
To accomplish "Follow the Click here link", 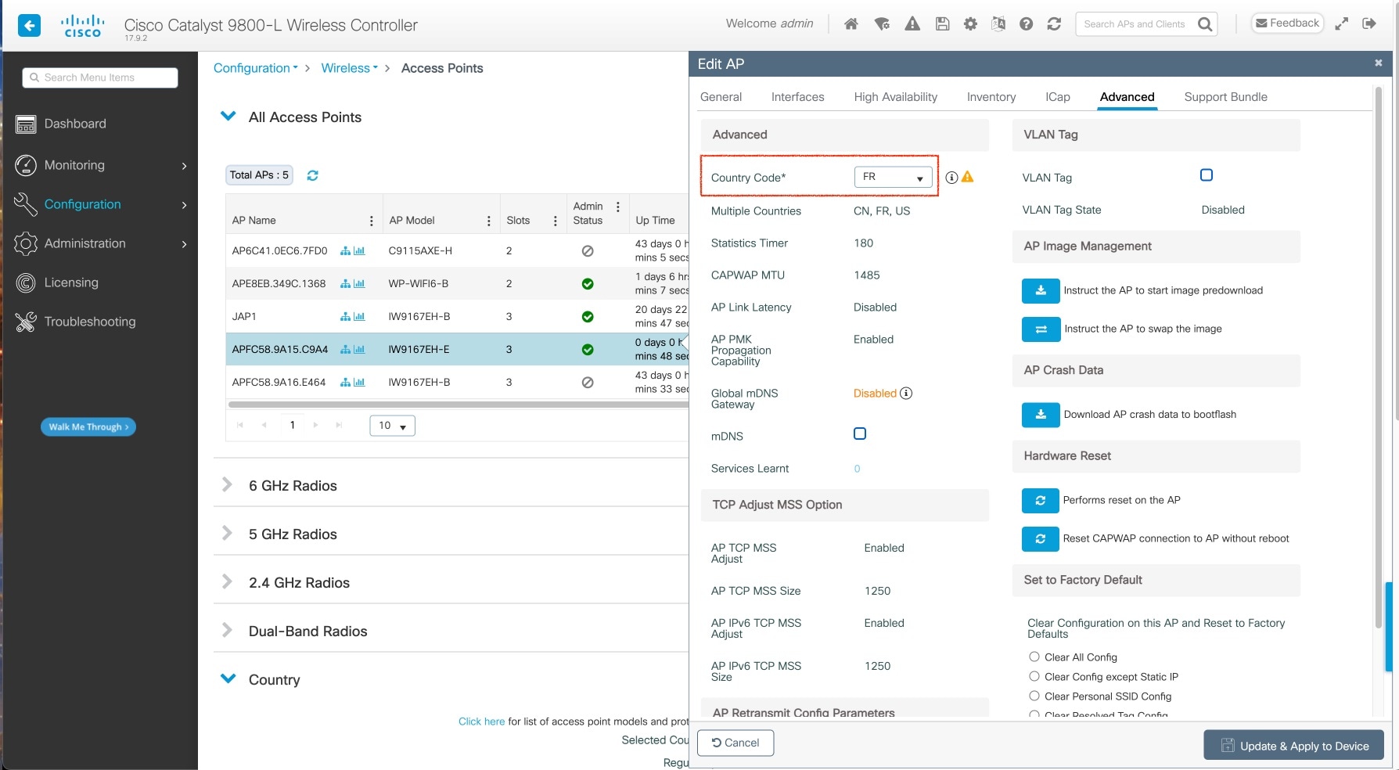I will (x=481, y=721).
